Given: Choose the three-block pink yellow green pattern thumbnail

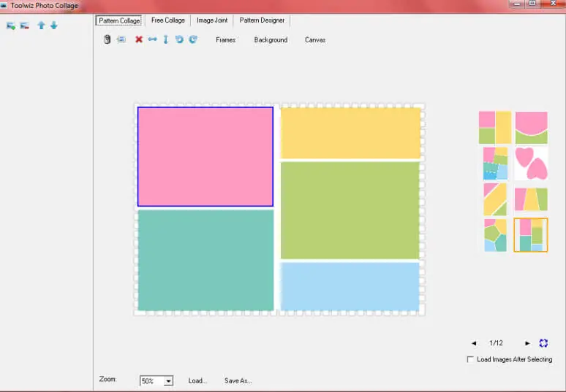Looking at the screenshot, I should pos(495,128).
